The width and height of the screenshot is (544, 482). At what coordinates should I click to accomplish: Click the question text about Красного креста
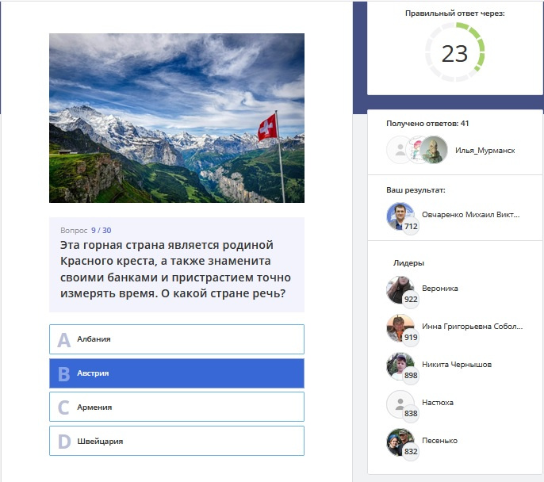175,269
